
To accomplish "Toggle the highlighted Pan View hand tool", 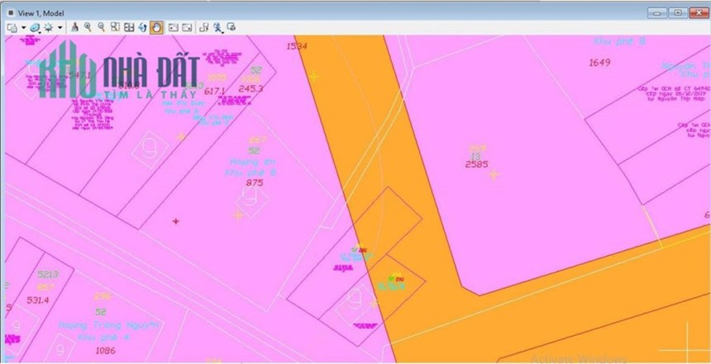I will click(x=156, y=27).
